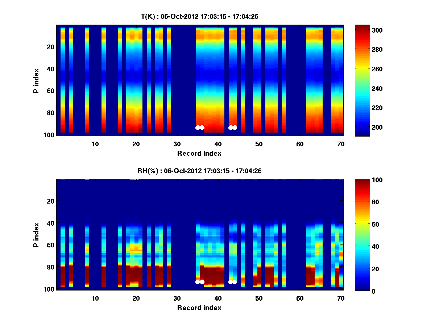Click the T(K) plot title

199,17
